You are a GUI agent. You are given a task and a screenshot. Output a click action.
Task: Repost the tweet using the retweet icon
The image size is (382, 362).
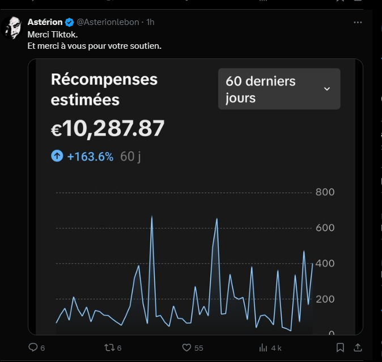[x=109, y=347]
